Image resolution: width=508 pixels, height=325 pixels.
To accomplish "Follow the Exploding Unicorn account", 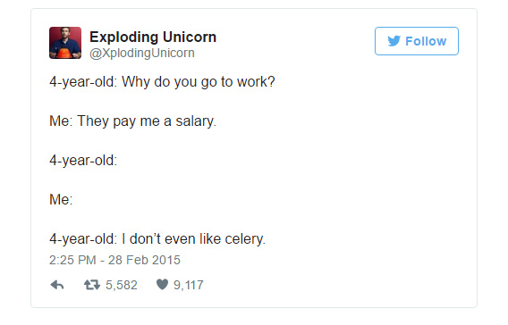I will [417, 41].
